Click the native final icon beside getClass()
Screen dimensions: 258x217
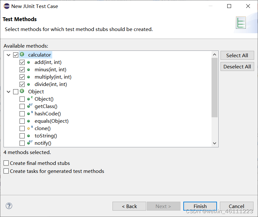[30, 106]
